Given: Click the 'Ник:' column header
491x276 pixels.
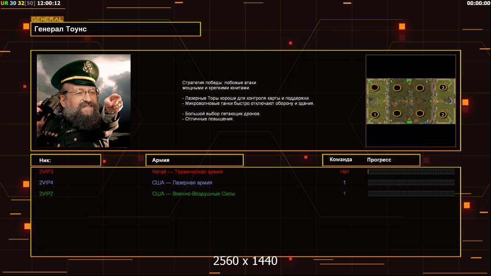Looking at the screenshot, I should point(66,160).
